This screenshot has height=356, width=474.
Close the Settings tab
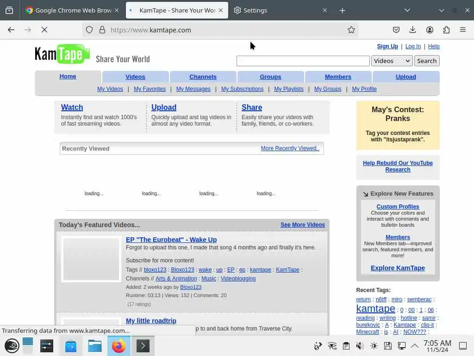pyautogui.click(x=324, y=10)
